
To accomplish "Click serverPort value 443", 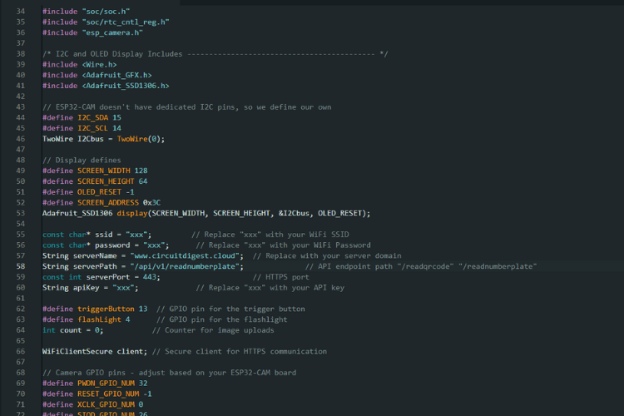I will [x=150, y=277].
